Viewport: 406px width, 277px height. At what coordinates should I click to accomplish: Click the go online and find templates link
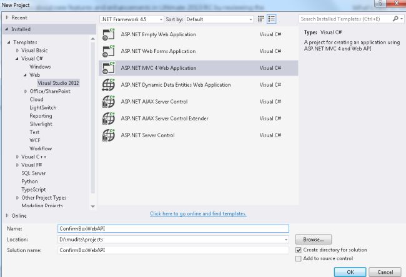(x=198, y=213)
